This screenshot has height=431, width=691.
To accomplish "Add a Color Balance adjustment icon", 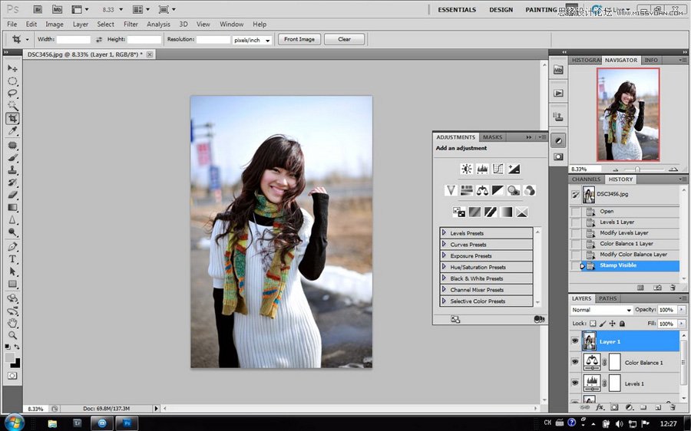I will pyautogui.click(x=482, y=190).
